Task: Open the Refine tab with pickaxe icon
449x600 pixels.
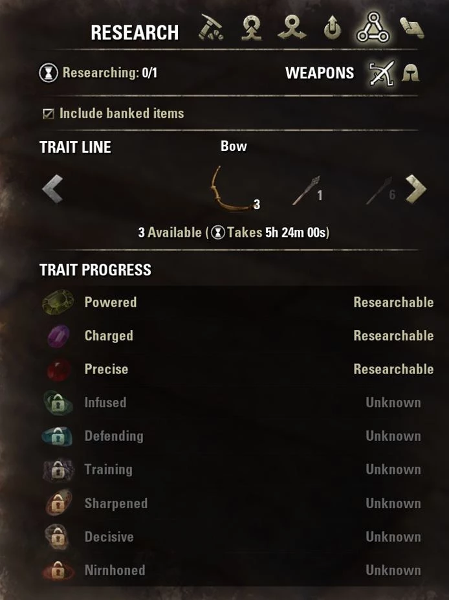Action: pos(211,28)
